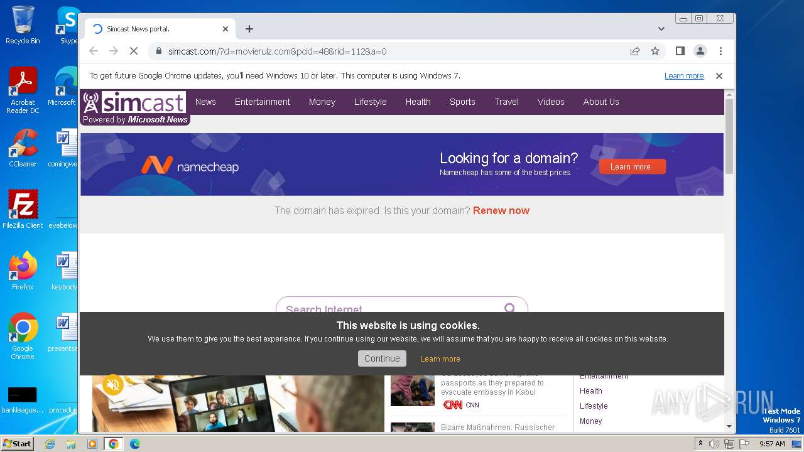Select Health in sidebar categories
The width and height of the screenshot is (804, 452).
point(591,391)
